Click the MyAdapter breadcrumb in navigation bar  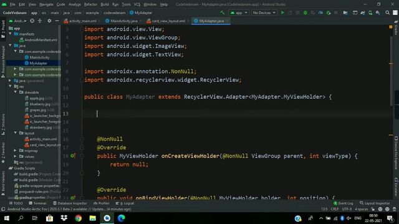(x=141, y=12)
